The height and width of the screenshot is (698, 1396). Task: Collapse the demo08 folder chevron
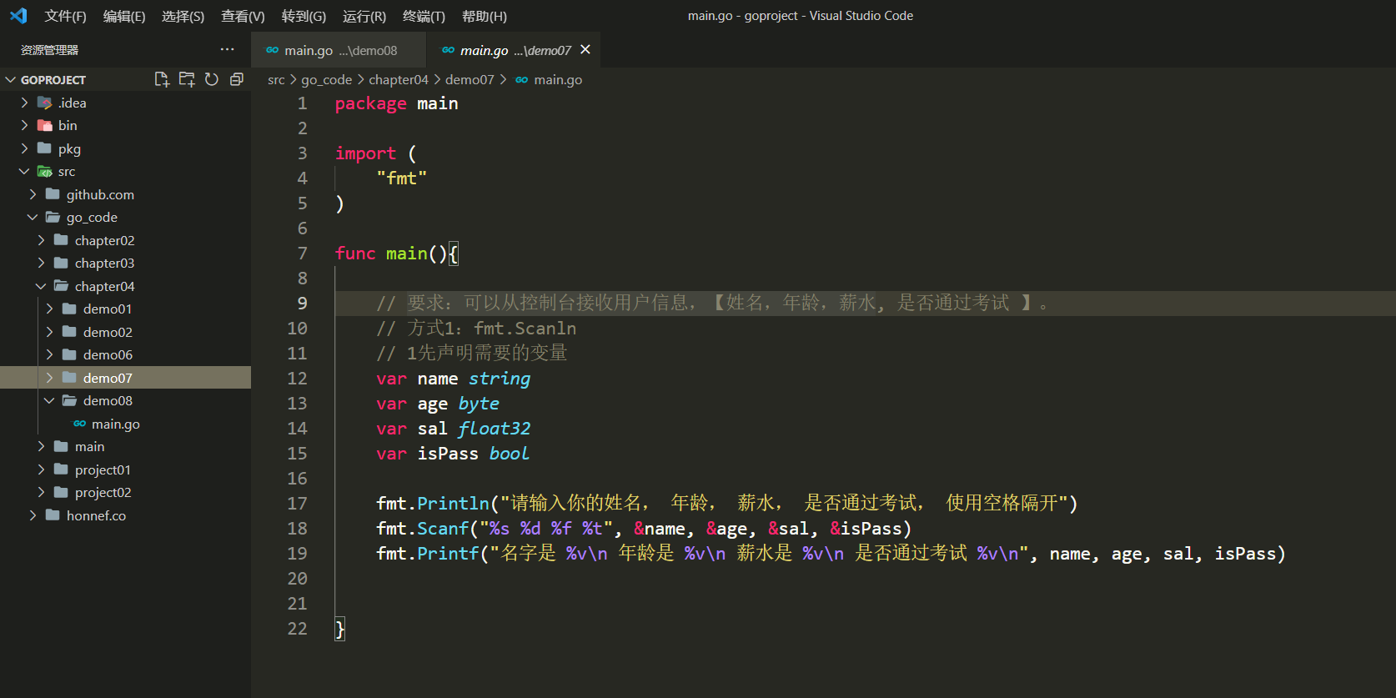(49, 400)
